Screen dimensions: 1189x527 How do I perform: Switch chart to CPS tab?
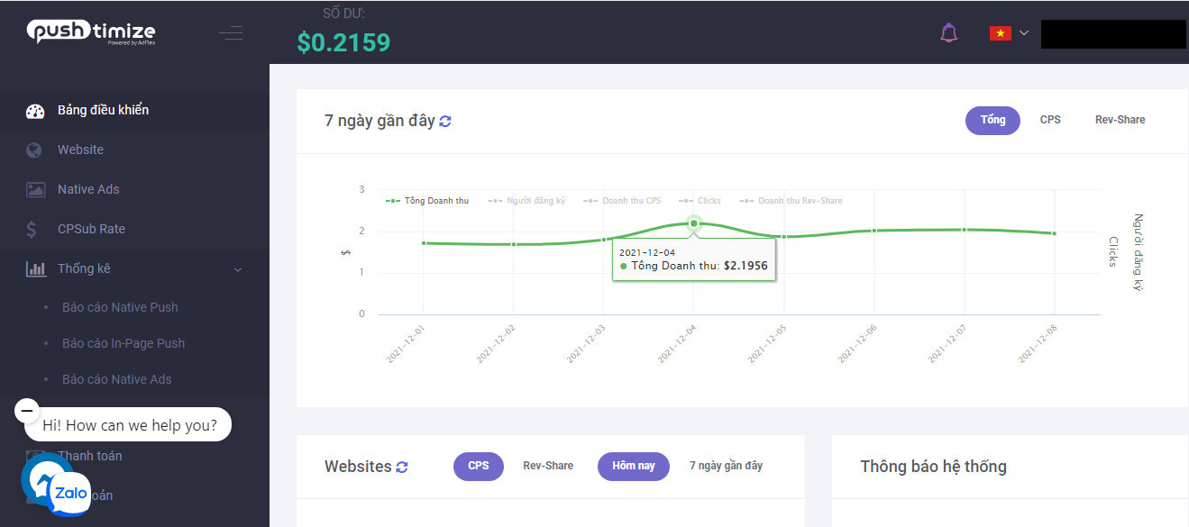(x=1050, y=120)
